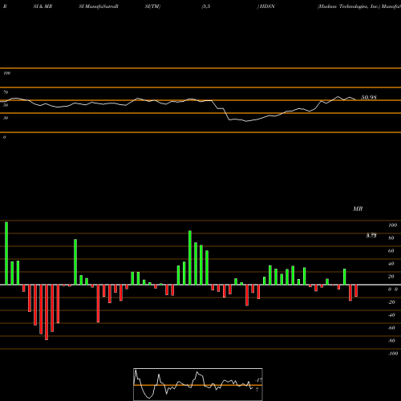Click the 'Hudson Technologies, Inc.' company name
The image size is (401, 401).
(349, 6)
